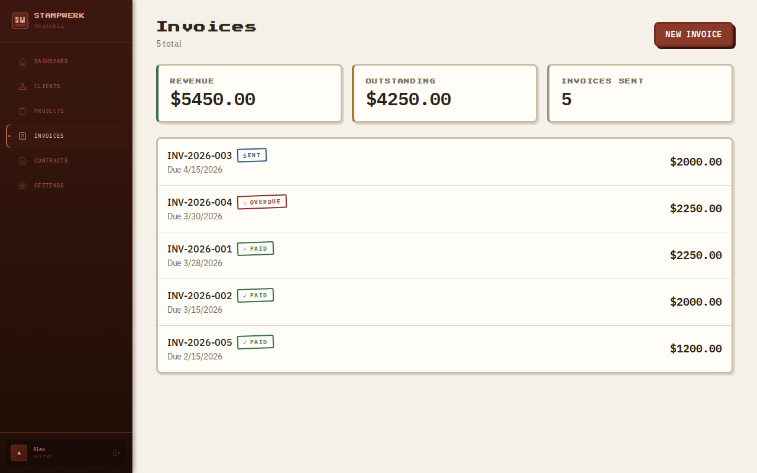Image resolution: width=757 pixels, height=473 pixels.
Task: Select the Invoices sidebar entry
Action: 66,136
